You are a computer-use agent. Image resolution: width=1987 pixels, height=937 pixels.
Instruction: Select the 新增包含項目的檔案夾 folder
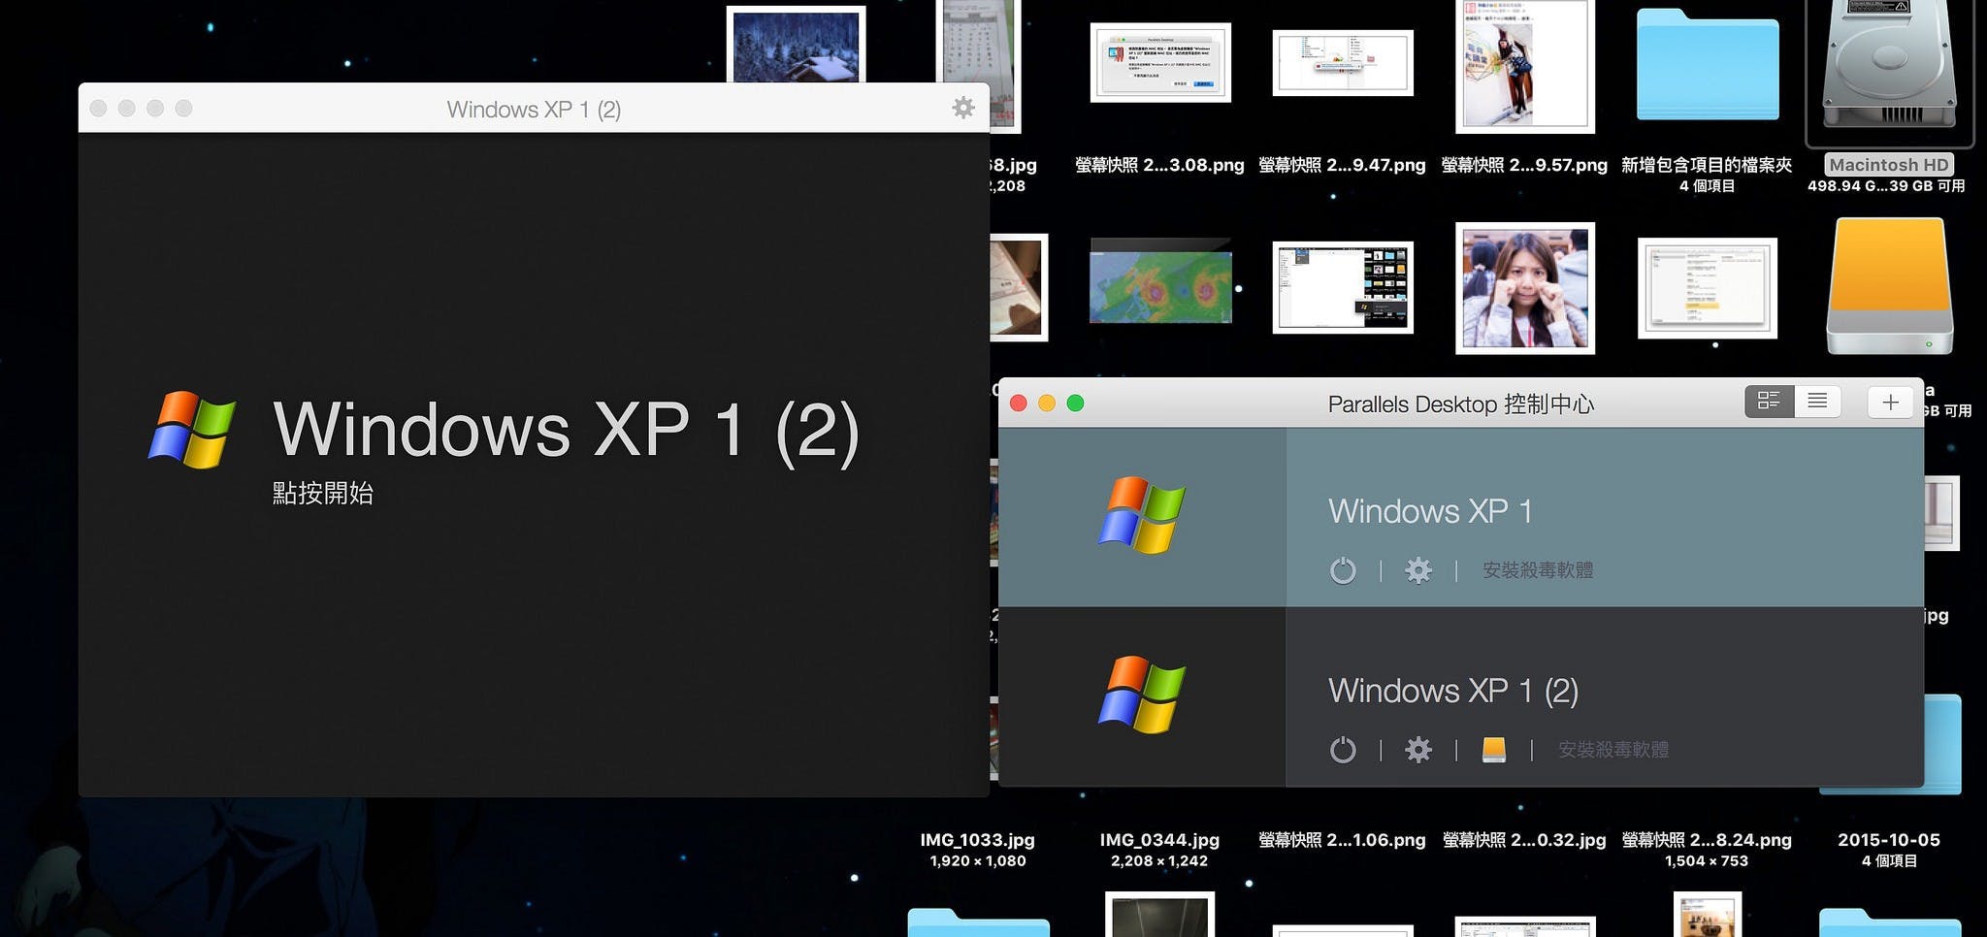click(1708, 66)
